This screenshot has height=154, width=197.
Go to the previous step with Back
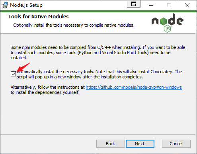(x=110, y=144)
